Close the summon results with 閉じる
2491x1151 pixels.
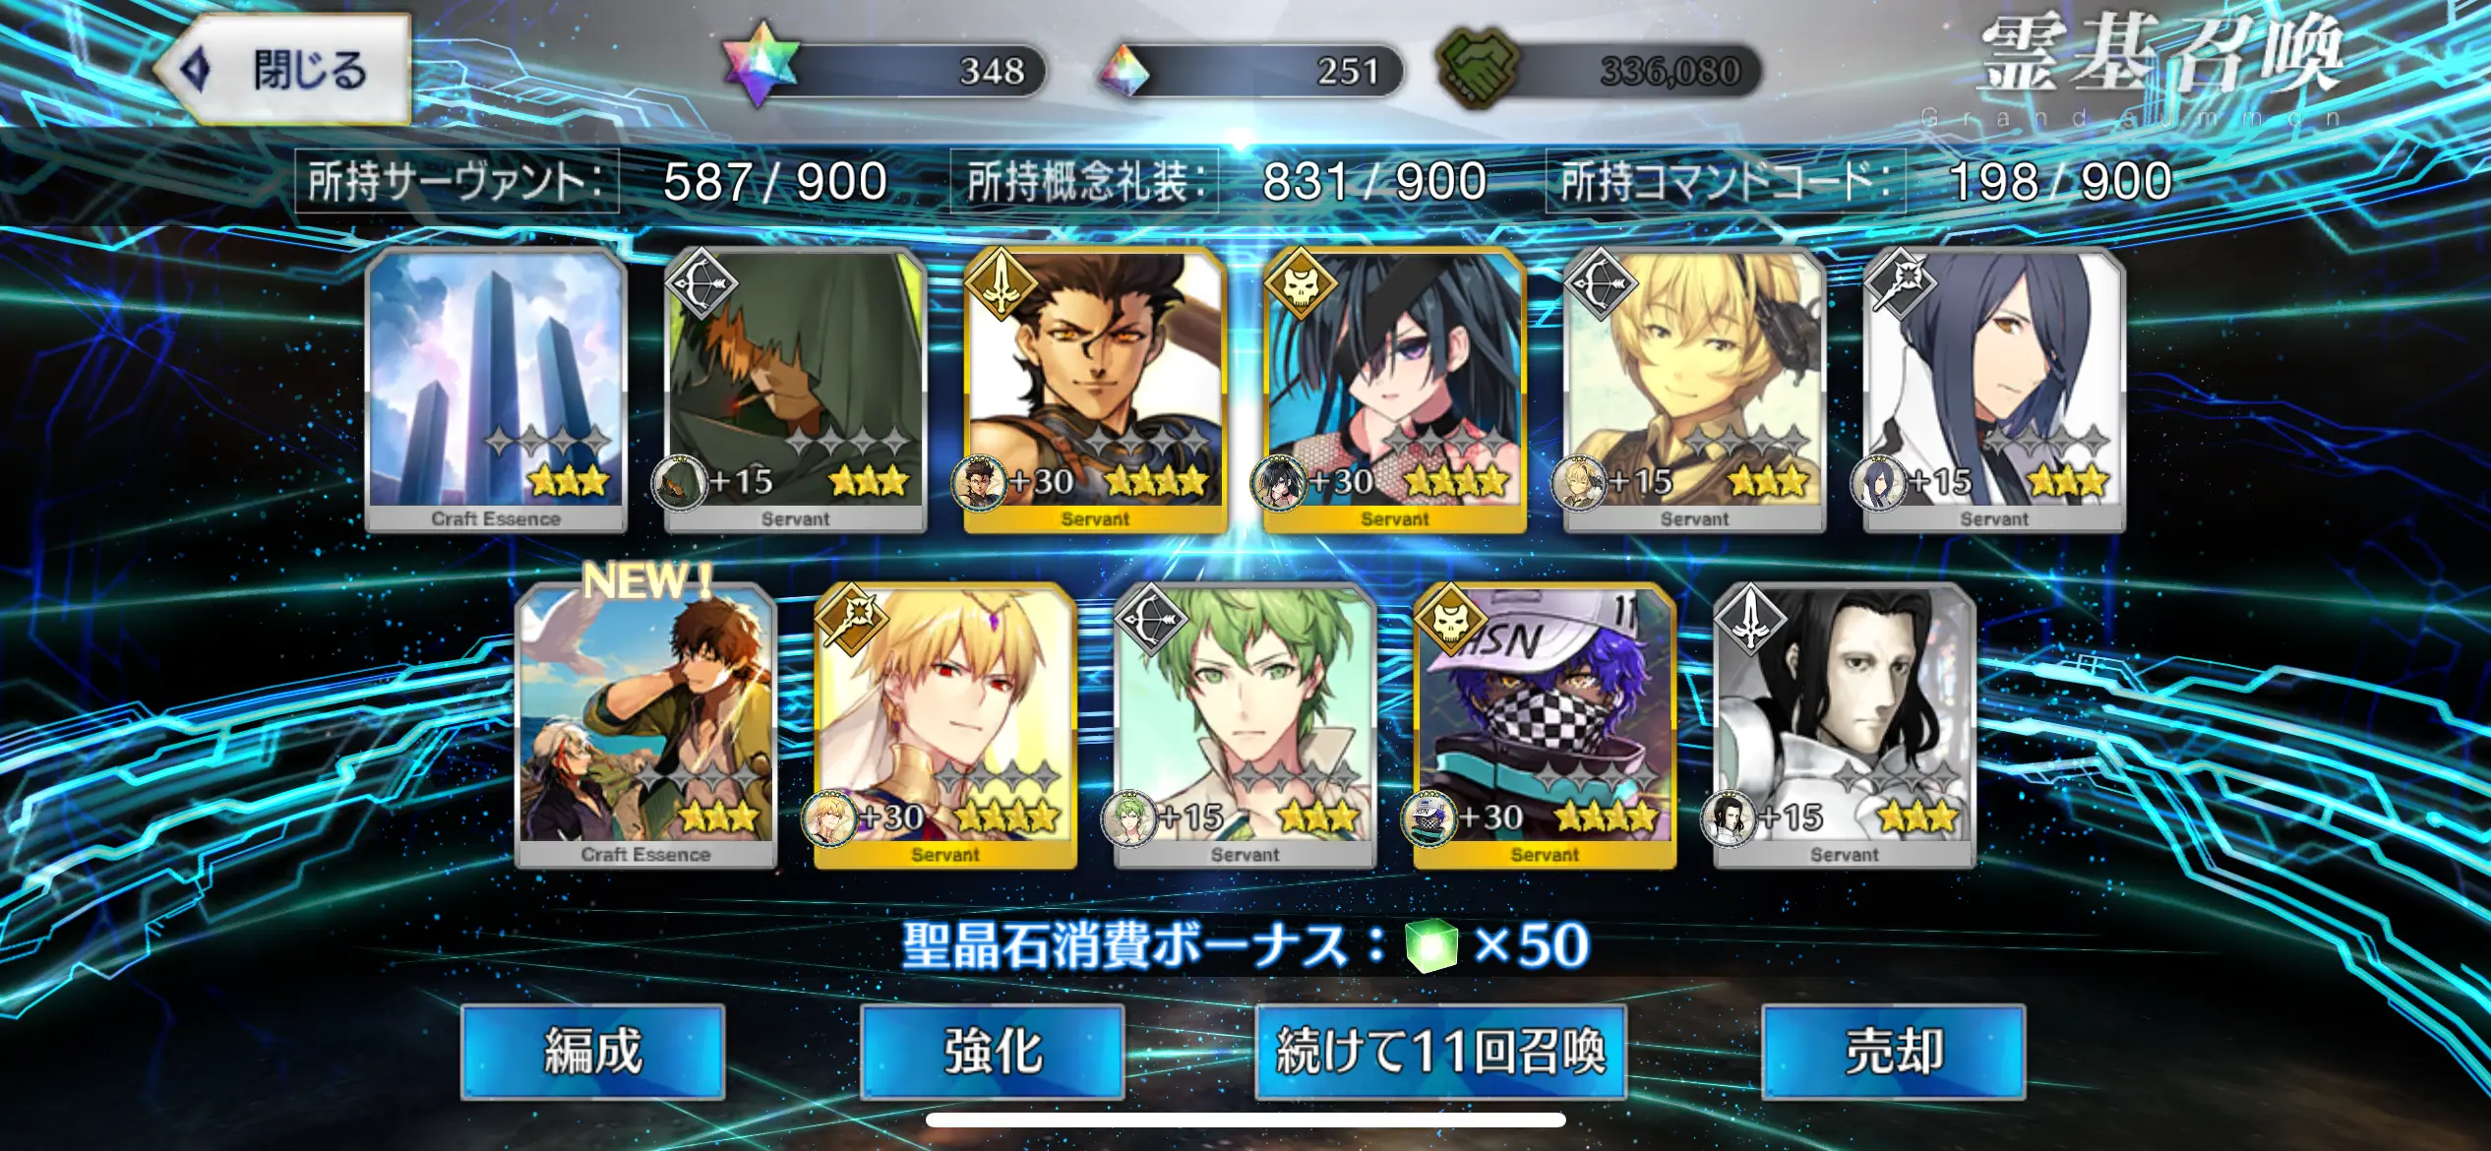282,70
